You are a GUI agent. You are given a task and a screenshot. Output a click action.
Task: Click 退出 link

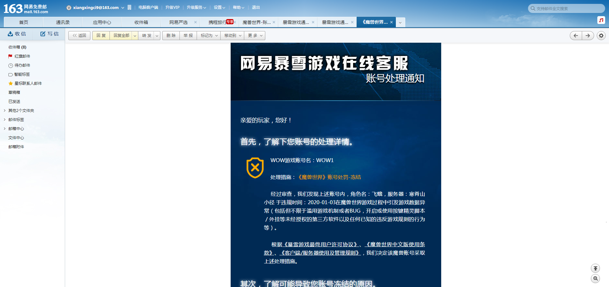pyautogui.click(x=256, y=7)
